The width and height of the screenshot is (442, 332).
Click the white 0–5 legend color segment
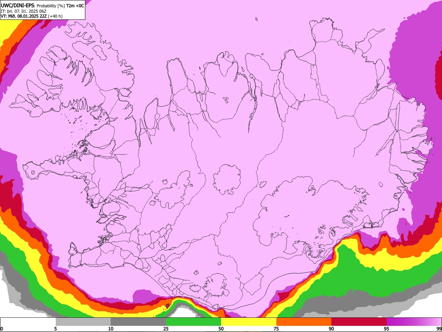(28, 322)
